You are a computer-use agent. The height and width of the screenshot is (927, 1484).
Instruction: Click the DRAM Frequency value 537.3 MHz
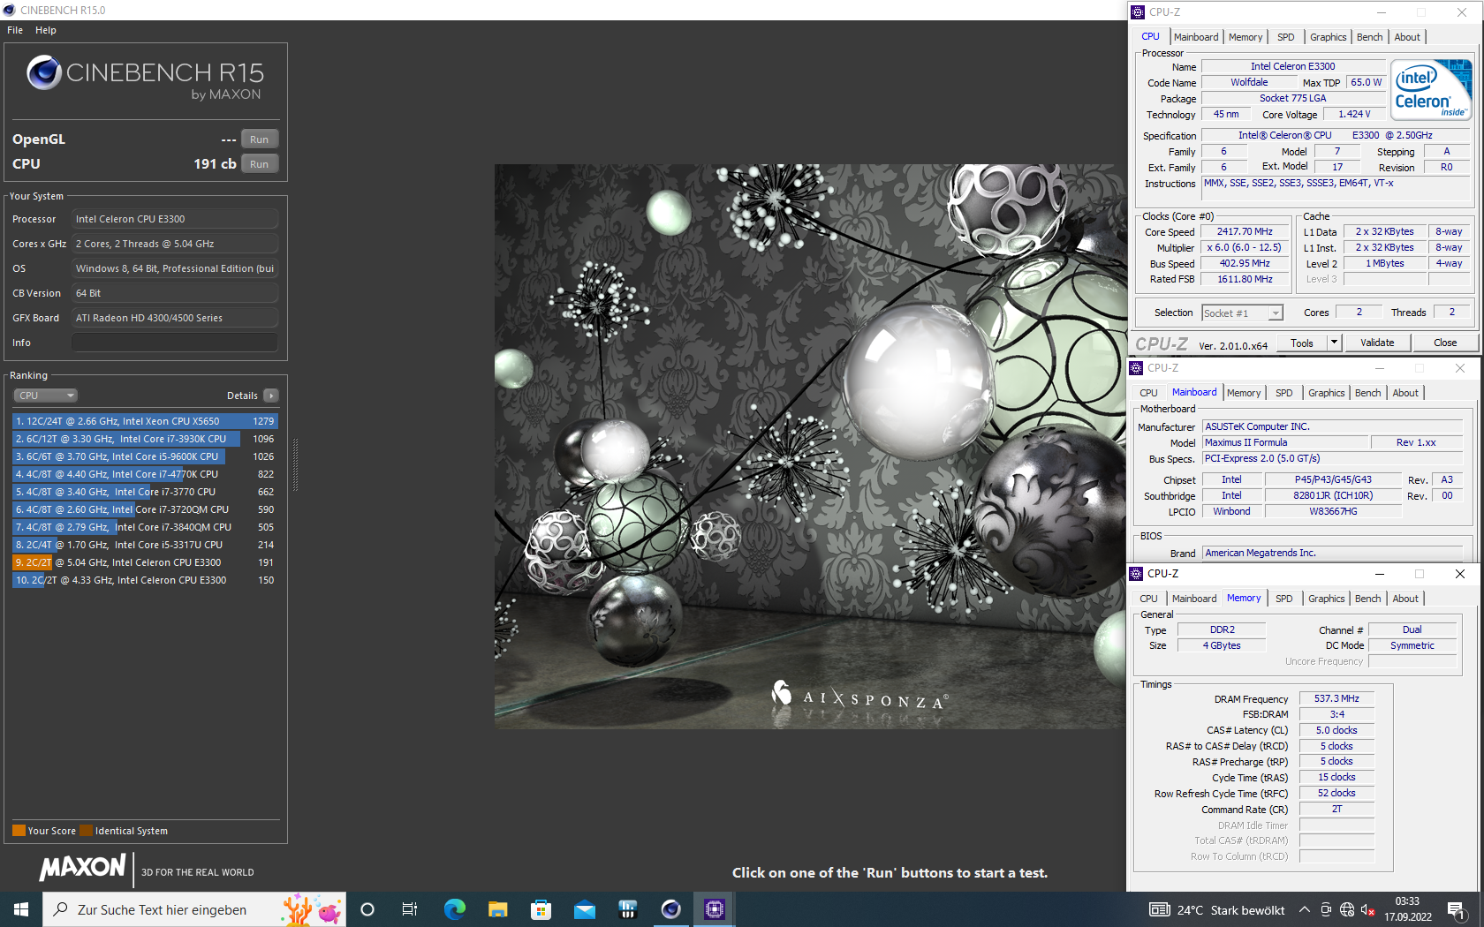click(x=1336, y=698)
